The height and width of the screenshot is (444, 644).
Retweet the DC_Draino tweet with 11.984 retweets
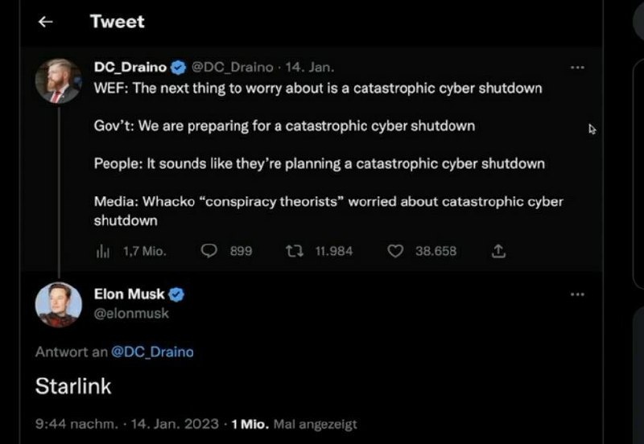(294, 252)
